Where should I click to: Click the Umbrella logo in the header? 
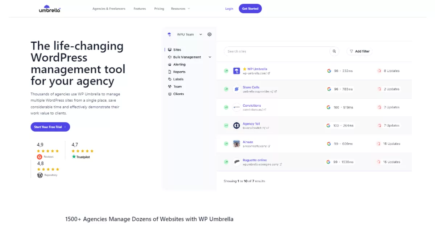click(50, 9)
